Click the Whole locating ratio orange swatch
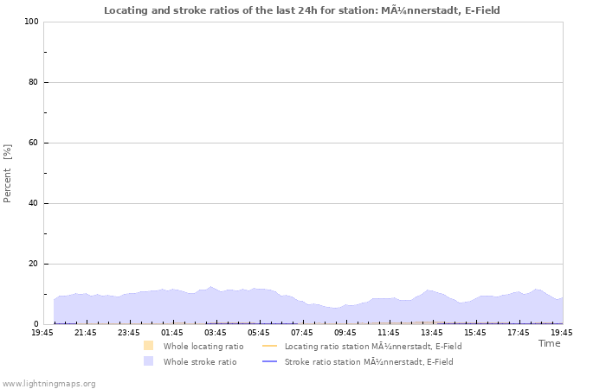 point(148,346)
